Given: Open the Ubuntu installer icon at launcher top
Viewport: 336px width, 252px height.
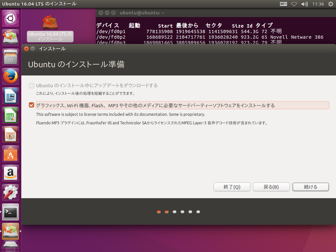Looking at the screenshot, I should tap(10, 37).
